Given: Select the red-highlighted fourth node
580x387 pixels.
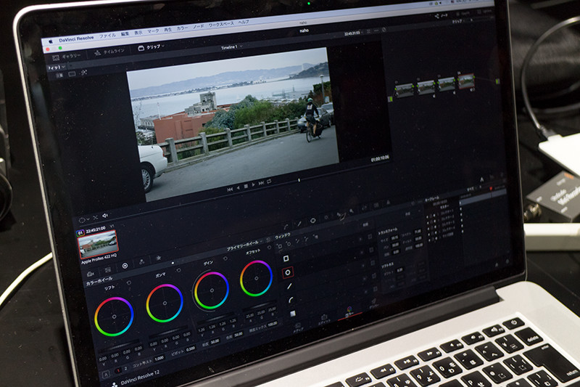Looking at the screenshot, I should 466,81.
